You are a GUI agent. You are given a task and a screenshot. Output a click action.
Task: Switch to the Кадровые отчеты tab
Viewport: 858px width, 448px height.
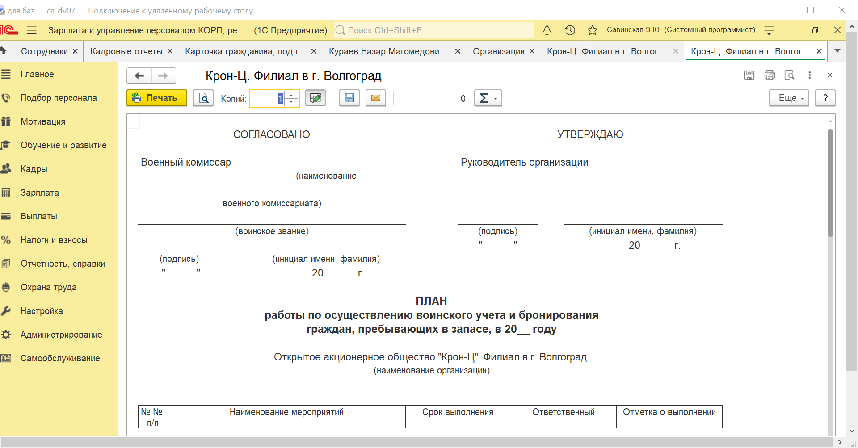[126, 52]
